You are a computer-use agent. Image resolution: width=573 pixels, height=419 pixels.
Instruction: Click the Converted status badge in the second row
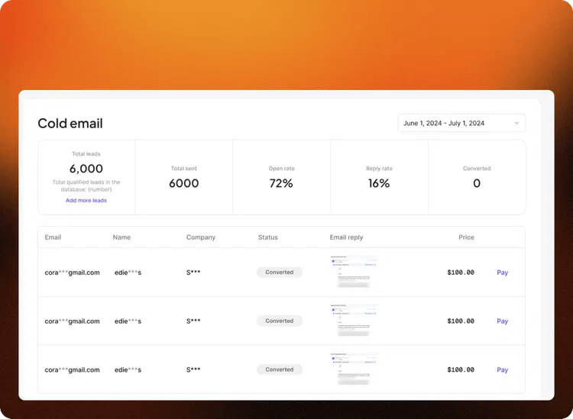pyautogui.click(x=280, y=321)
